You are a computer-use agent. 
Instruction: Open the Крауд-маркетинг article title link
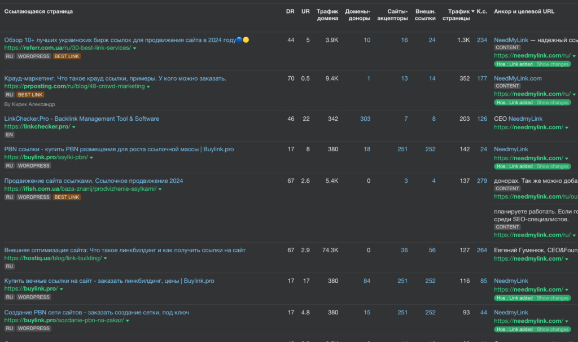tap(115, 78)
